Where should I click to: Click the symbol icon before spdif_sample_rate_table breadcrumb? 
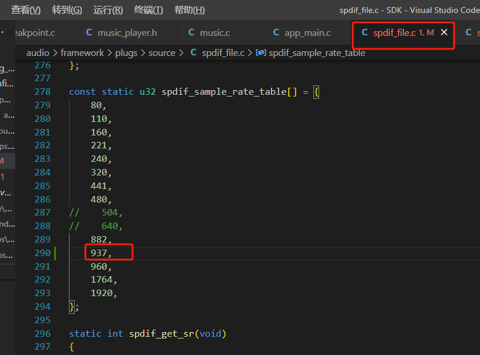pos(261,52)
